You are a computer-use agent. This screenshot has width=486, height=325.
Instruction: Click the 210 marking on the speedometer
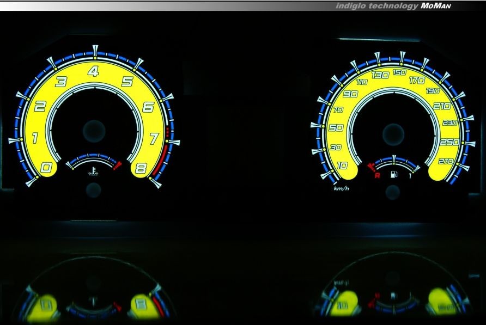click(442, 106)
